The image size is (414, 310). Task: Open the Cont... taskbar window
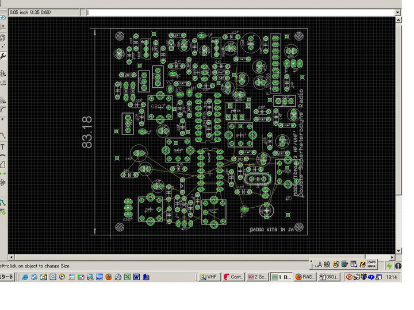(233, 277)
